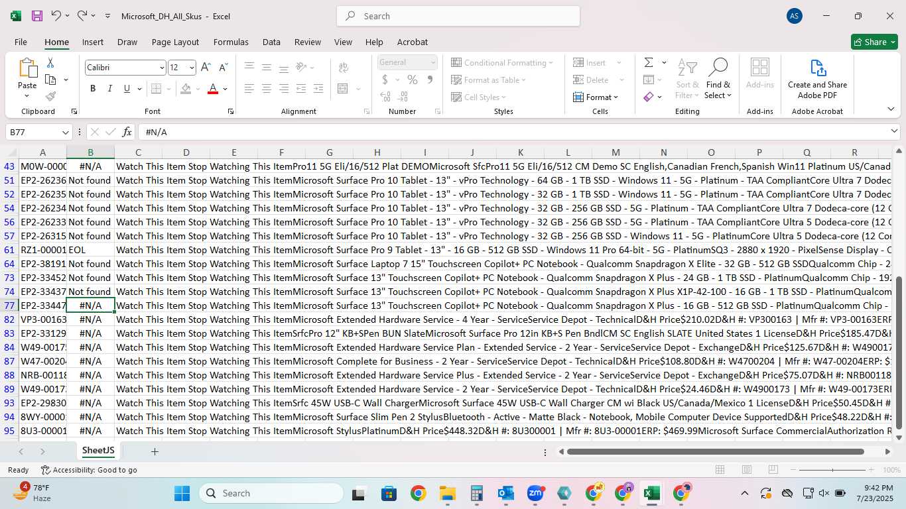Click the Share button
Viewport: 906px width, 509px height.
(x=874, y=42)
